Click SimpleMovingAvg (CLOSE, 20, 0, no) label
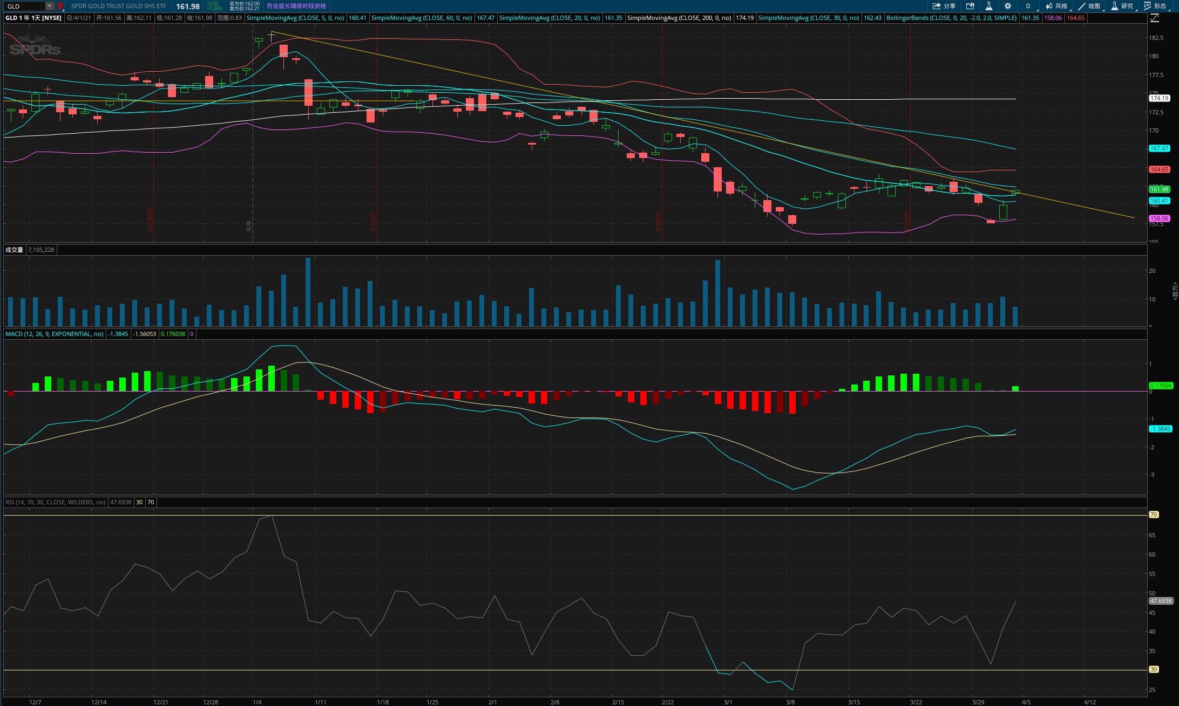 [x=550, y=18]
